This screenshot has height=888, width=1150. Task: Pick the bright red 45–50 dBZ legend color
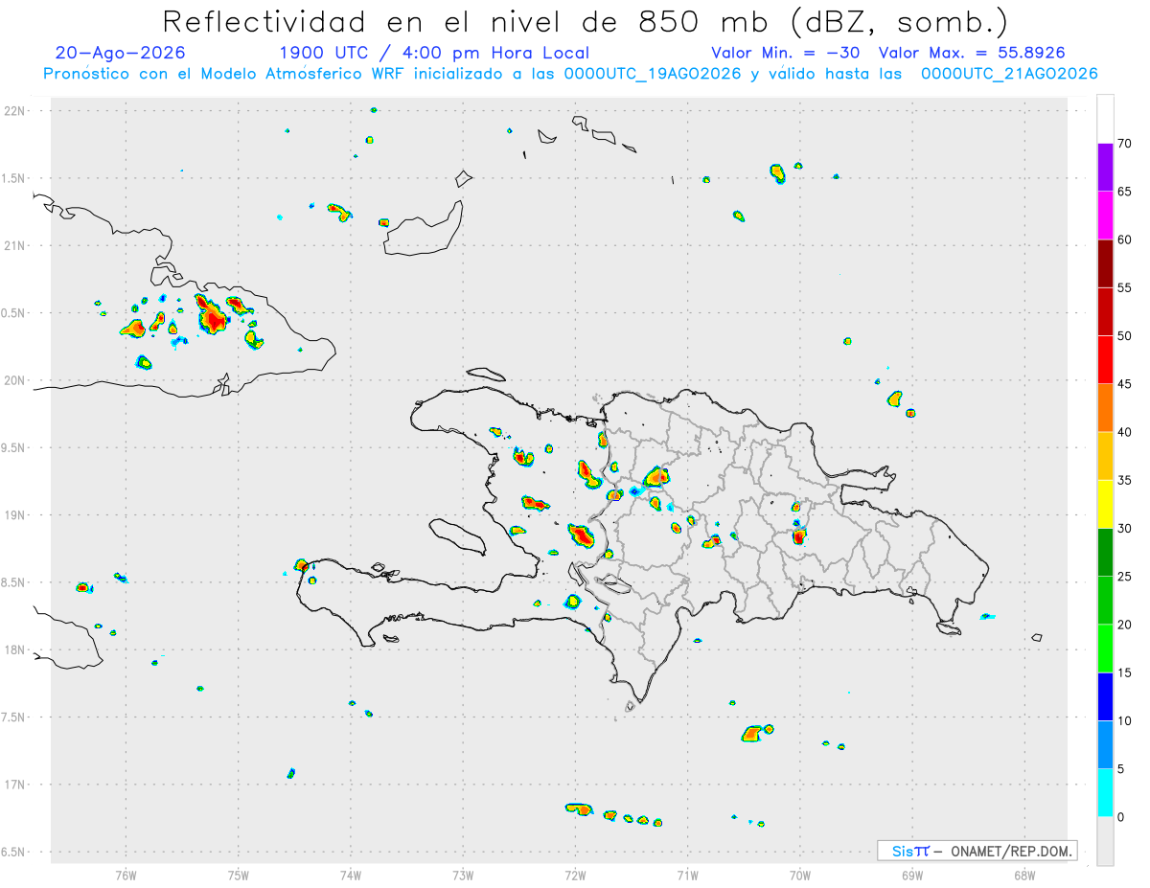pyautogui.click(x=1105, y=360)
